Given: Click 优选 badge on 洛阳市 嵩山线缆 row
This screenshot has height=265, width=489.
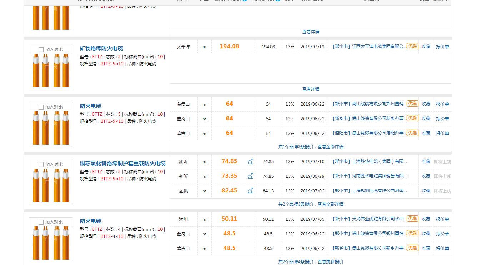Looking at the screenshot, I should 413,133.
